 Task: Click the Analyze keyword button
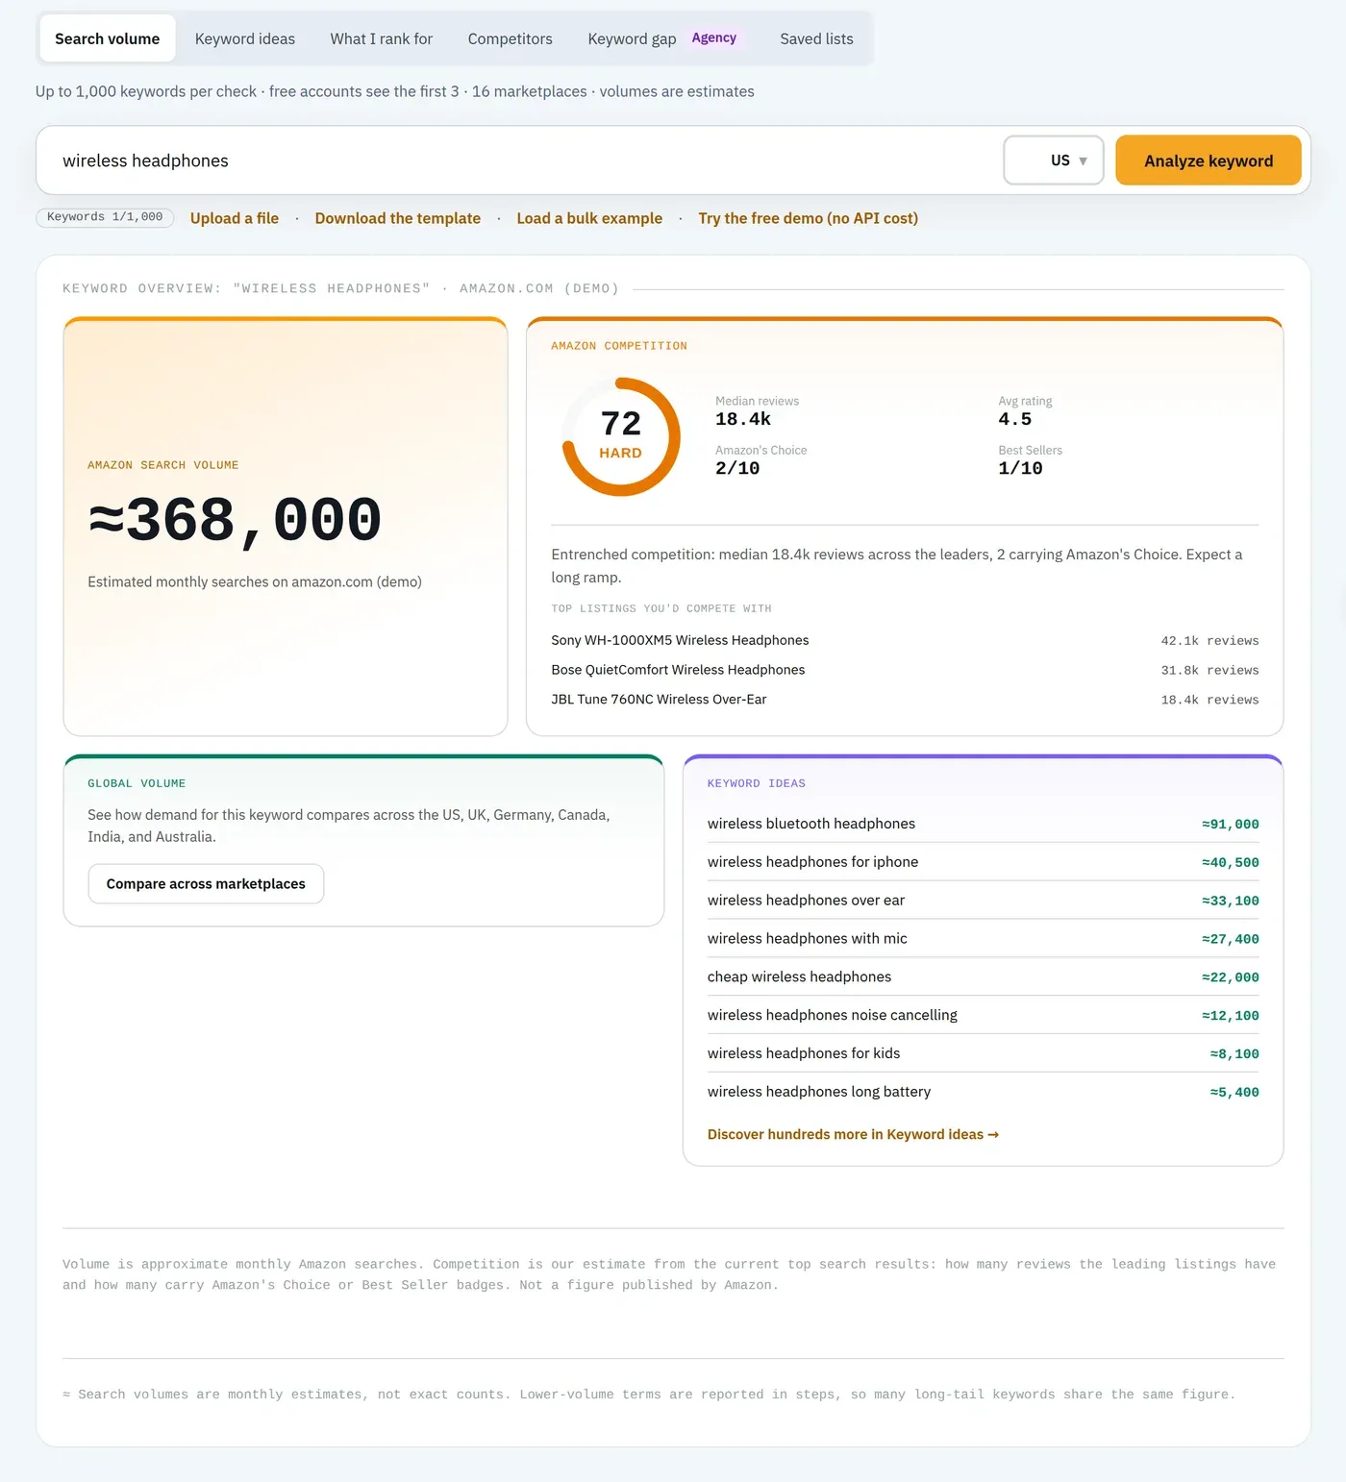coord(1209,161)
